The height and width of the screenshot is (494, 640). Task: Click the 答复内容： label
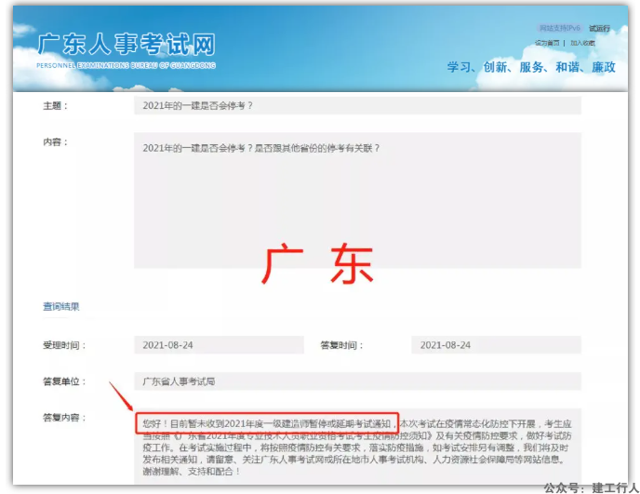pyautogui.click(x=64, y=417)
